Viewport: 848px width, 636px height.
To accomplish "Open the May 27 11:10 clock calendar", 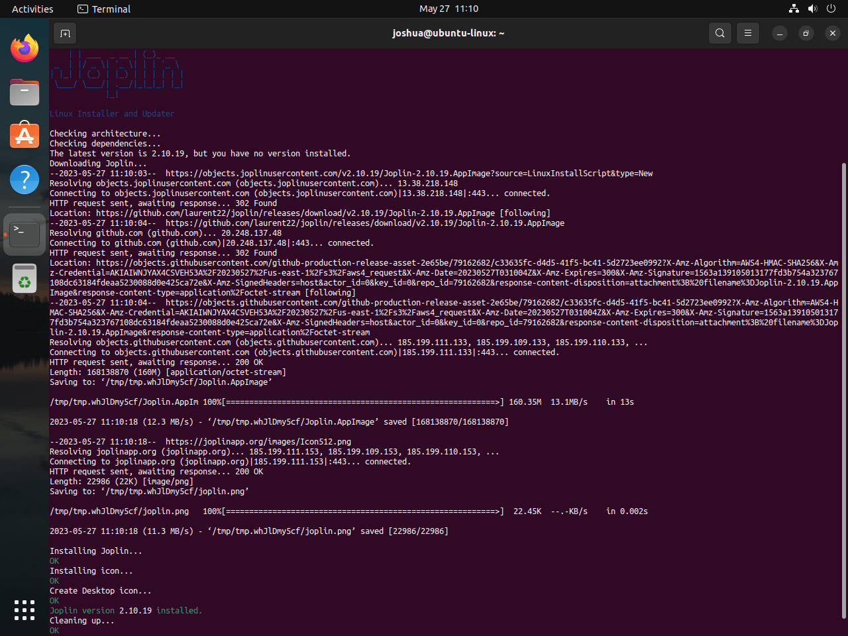I will point(449,9).
